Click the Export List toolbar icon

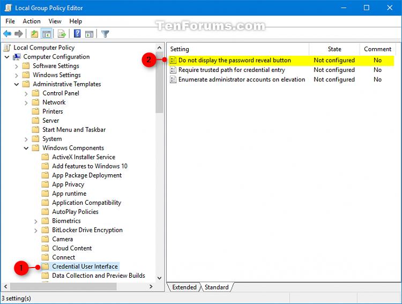[62, 34]
